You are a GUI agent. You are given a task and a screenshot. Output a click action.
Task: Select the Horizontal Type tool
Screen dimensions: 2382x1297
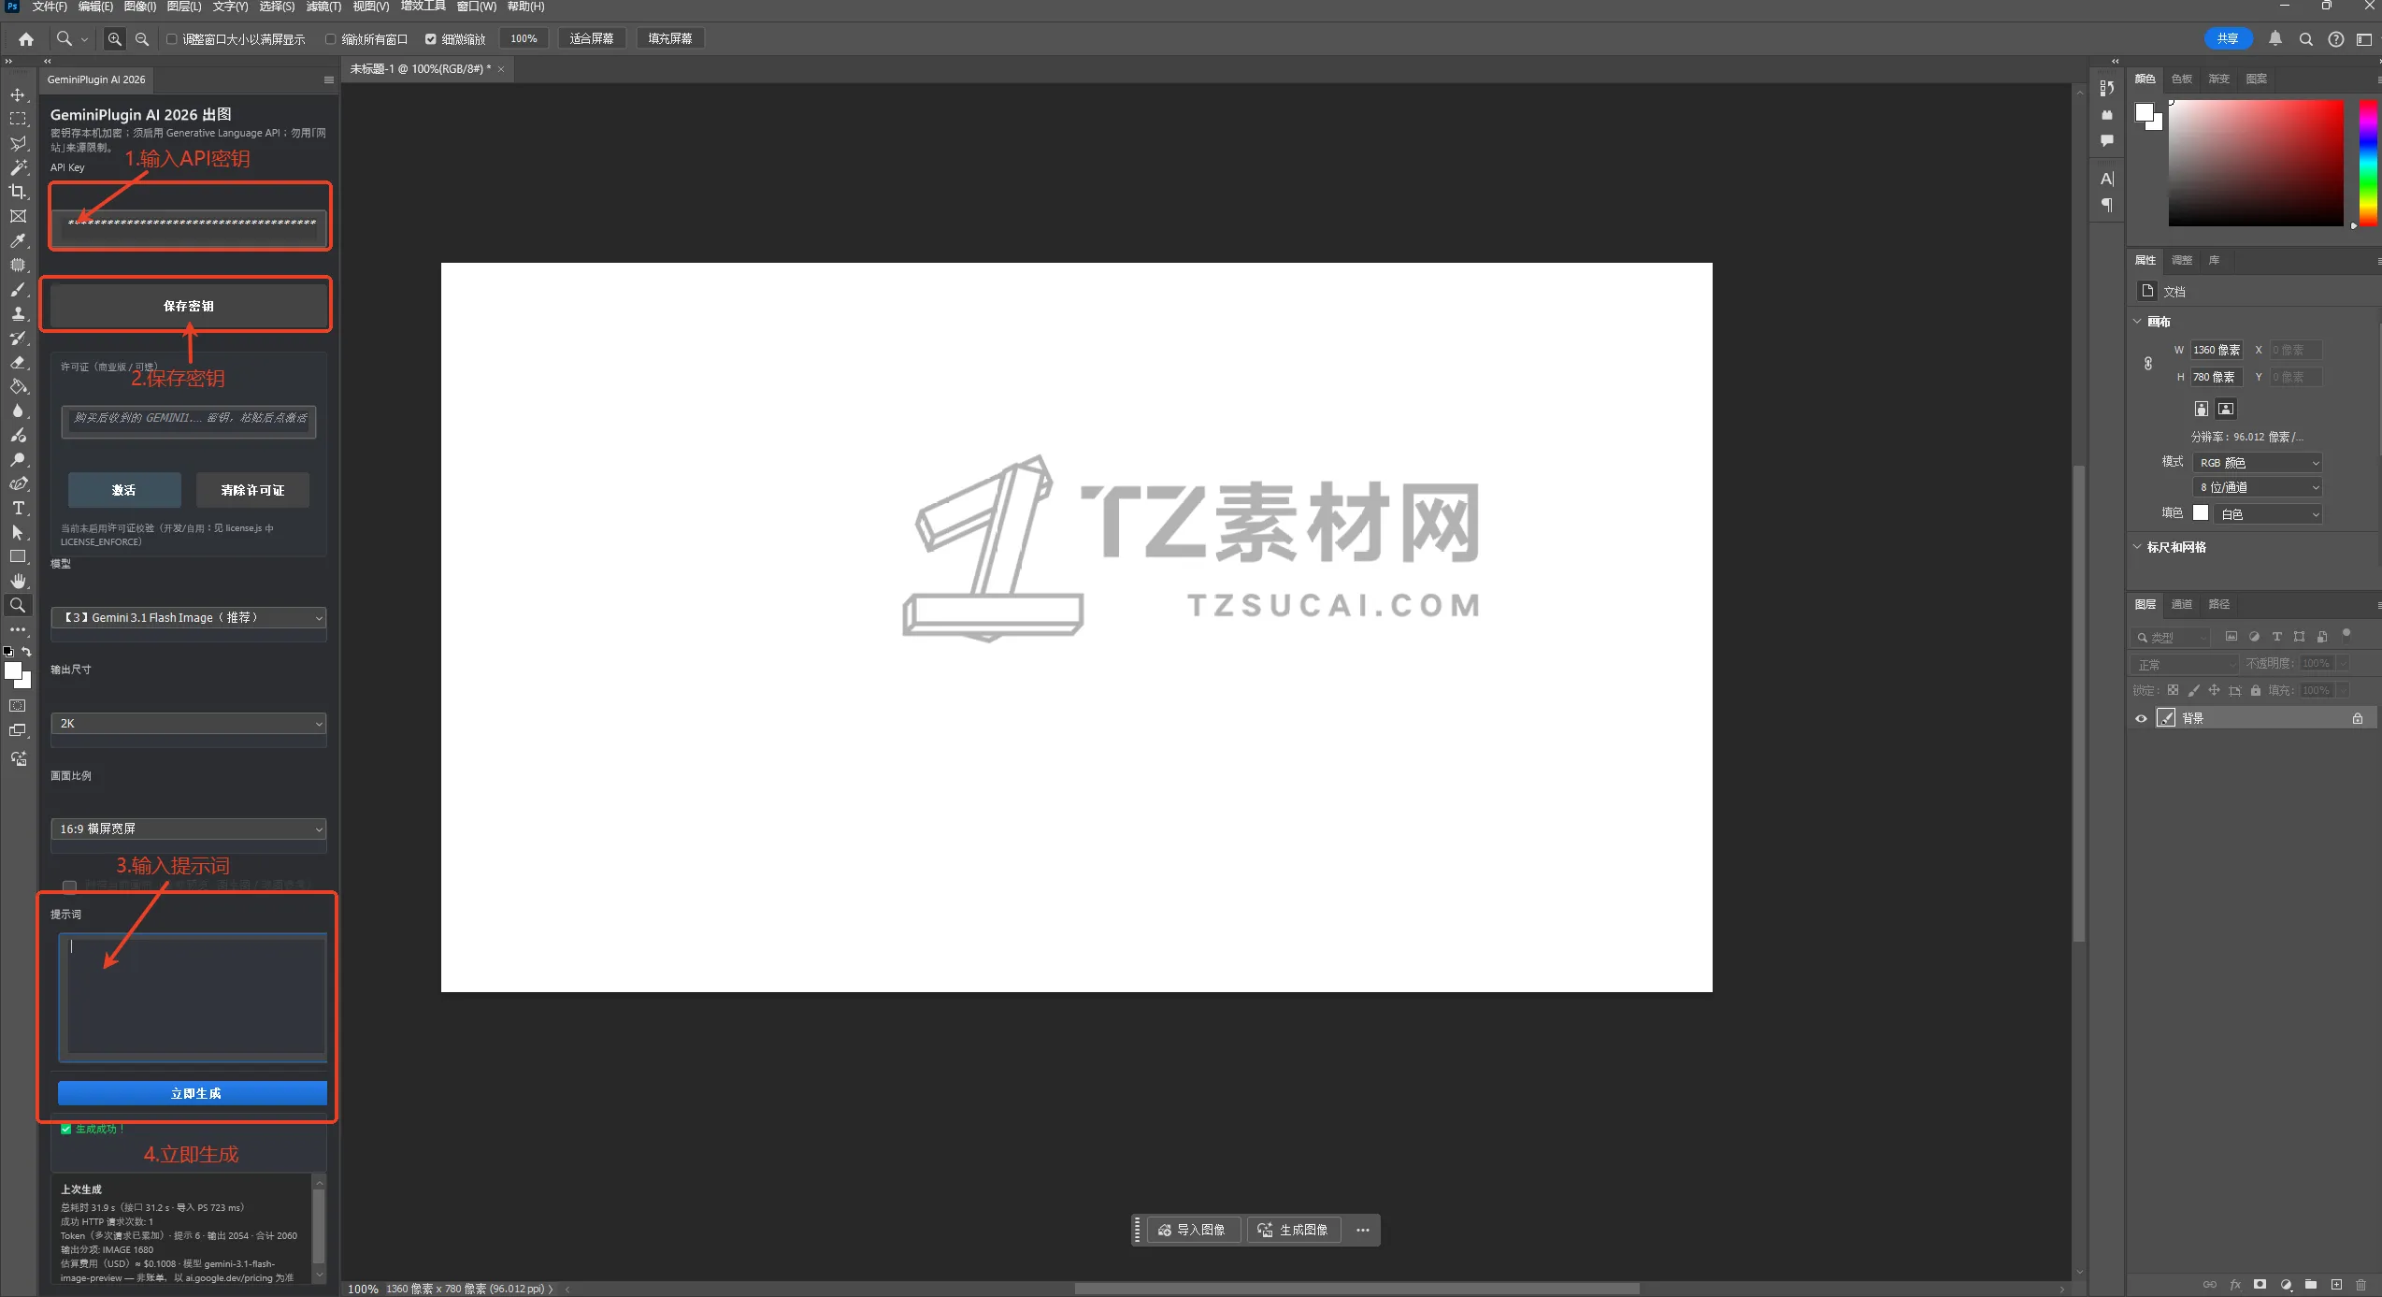click(18, 508)
